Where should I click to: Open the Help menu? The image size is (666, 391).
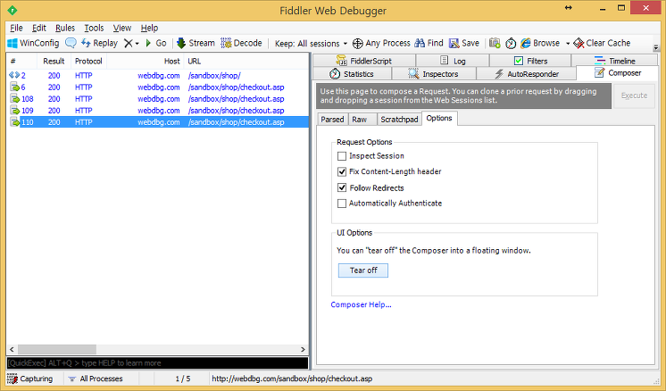click(149, 28)
